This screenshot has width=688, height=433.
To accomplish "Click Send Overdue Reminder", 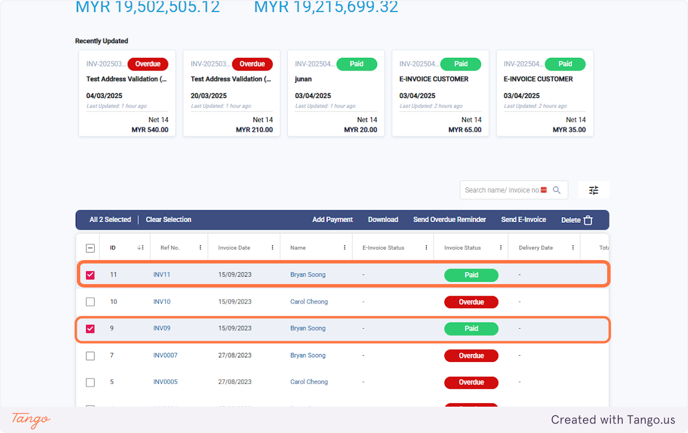I will click(449, 219).
